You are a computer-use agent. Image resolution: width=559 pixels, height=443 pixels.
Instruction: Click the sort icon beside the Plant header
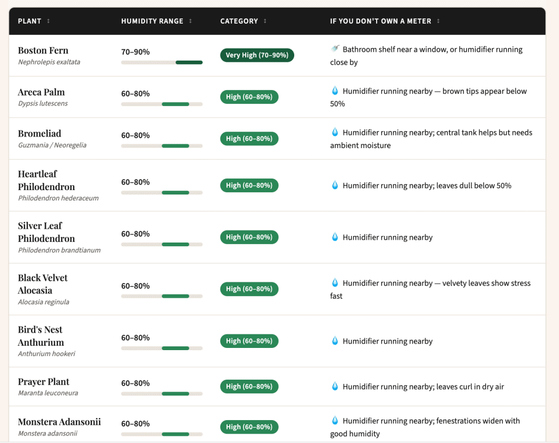point(48,21)
